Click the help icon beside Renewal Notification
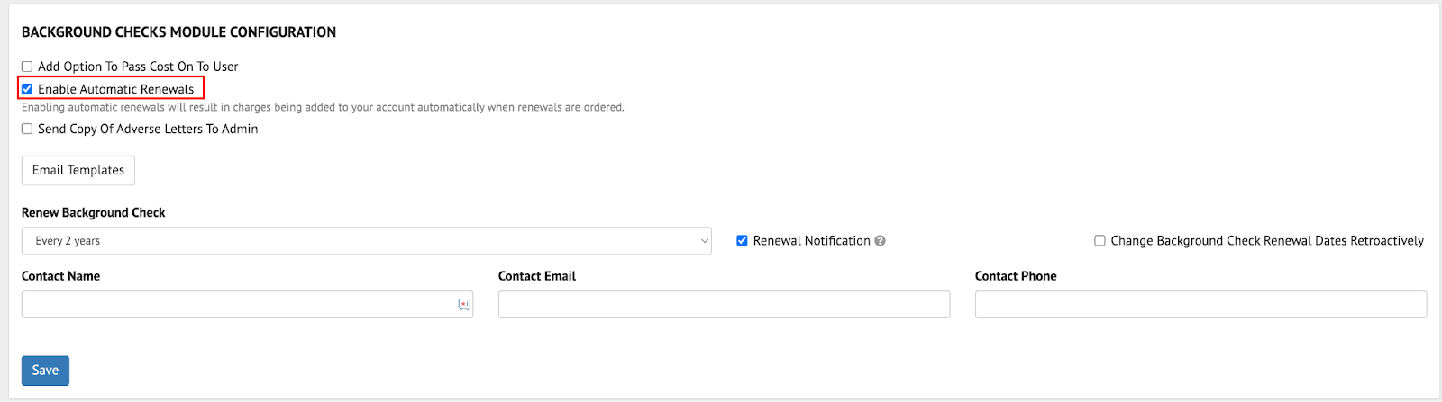 (880, 241)
